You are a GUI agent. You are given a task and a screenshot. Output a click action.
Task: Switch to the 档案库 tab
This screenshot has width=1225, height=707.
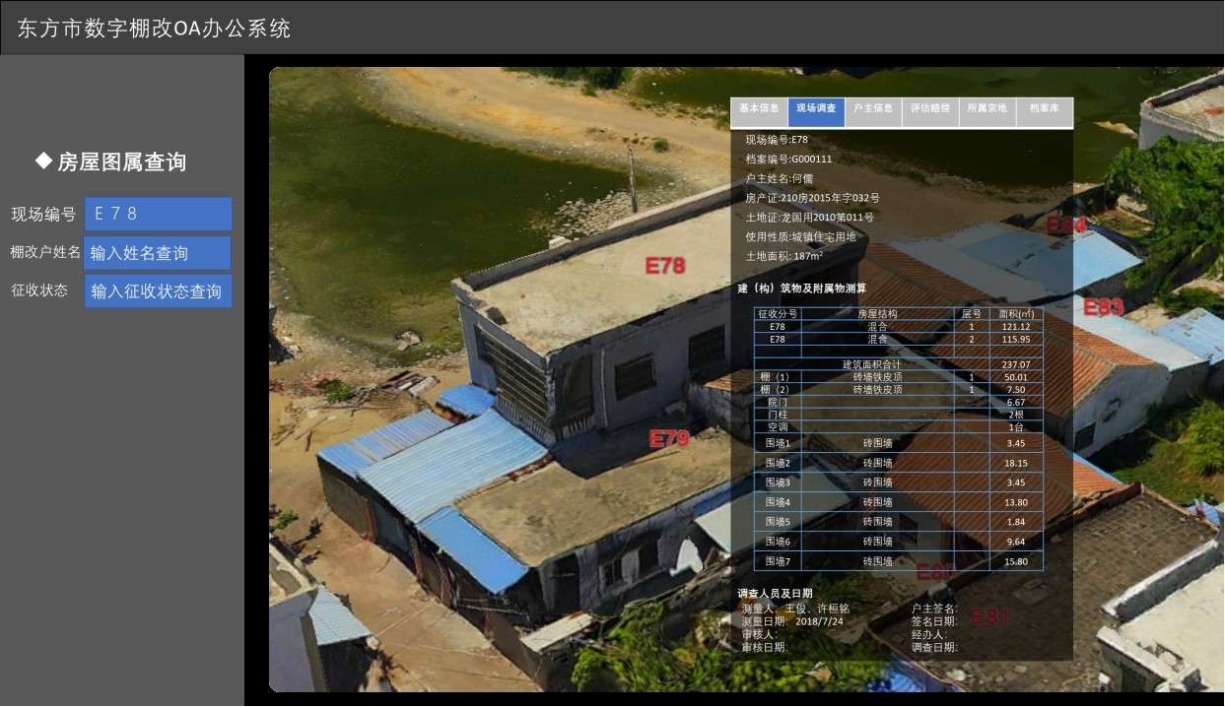[x=1045, y=112]
